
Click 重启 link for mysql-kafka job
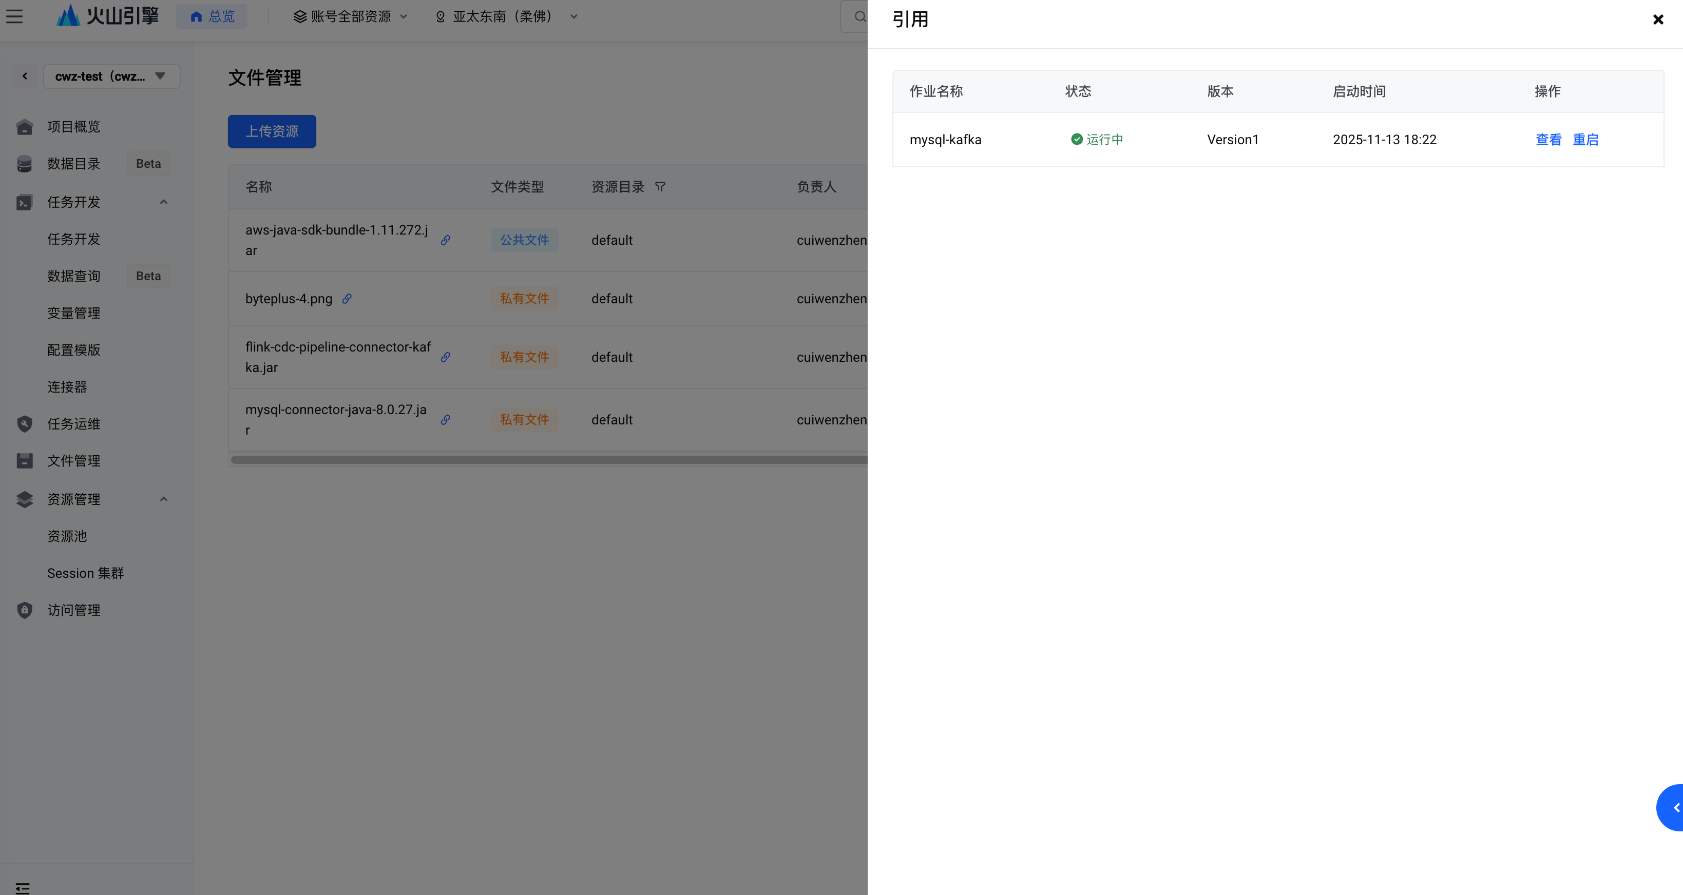coord(1585,140)
